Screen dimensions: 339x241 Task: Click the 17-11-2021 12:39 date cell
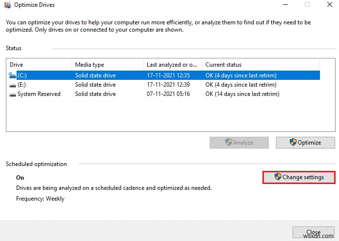168,85
